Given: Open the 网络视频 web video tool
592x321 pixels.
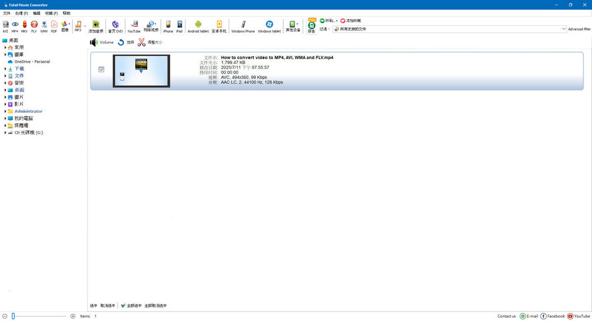Looking at the screenshot, I should (x=151, y=26).
